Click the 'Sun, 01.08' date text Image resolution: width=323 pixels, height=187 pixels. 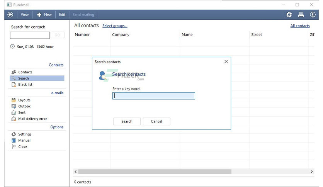point(25,47)
